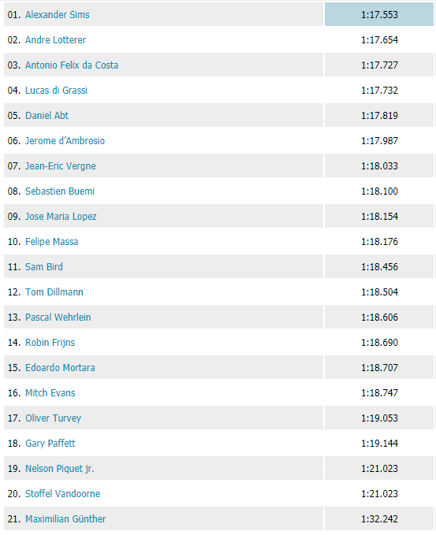Click Stoffel Vandoorne link

[x=63, y=494]
